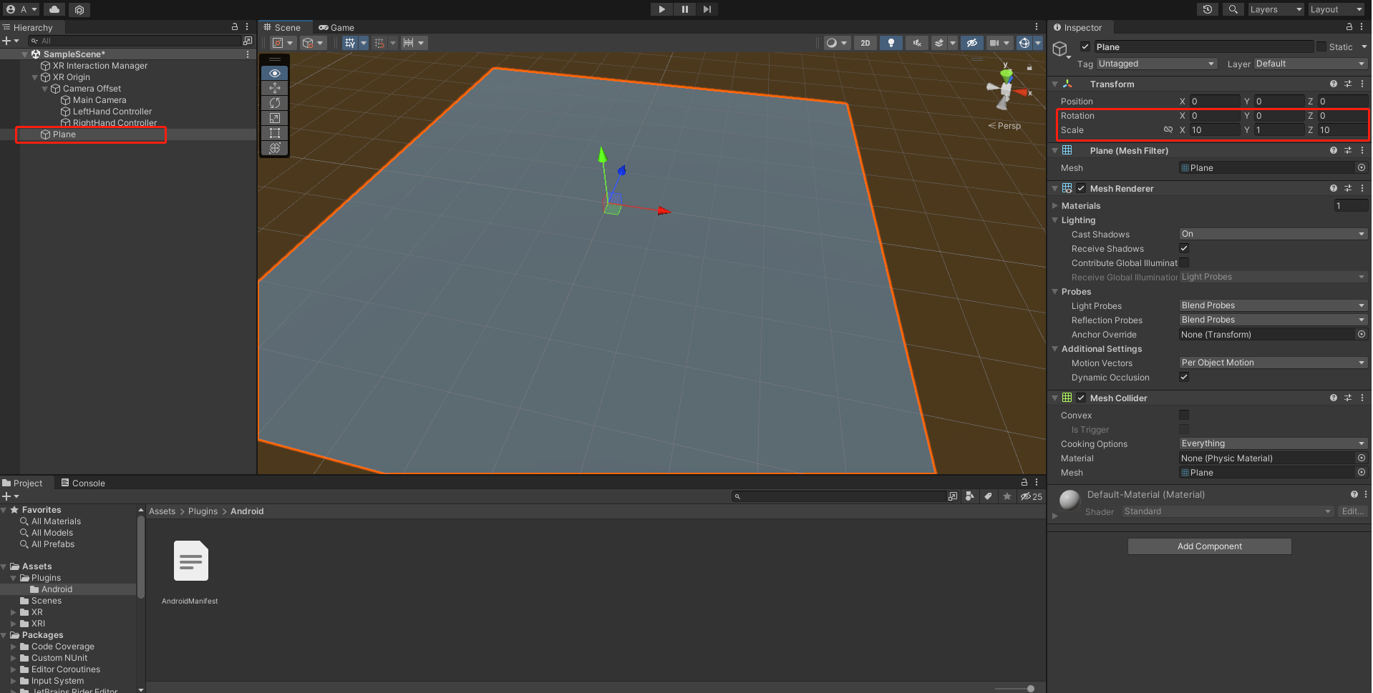Viewport: 1373px width, 693px height.
Task: Toggle the Dynamic Occlusion checkbox
Action: (1184, 377)
